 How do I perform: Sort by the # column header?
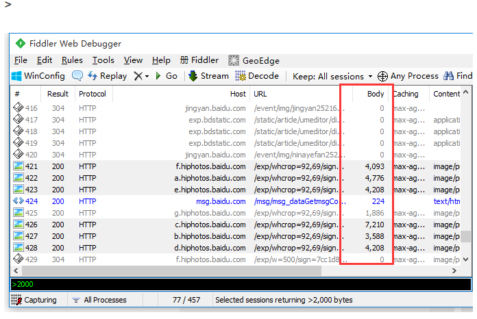point(25,94)
